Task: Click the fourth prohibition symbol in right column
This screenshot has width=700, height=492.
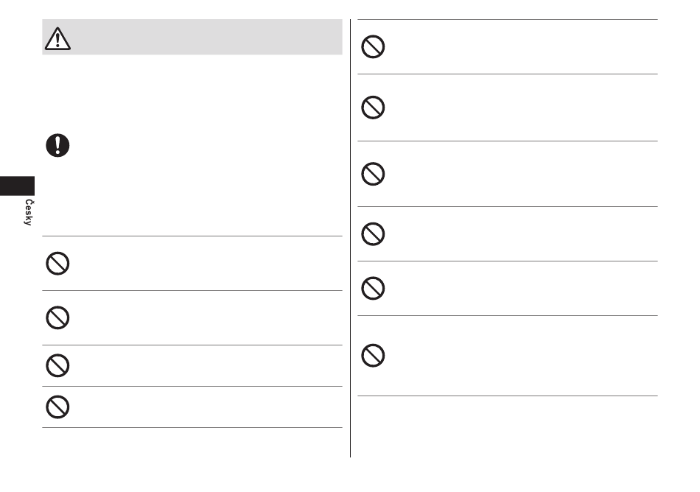Action: [x=373, y=233]
